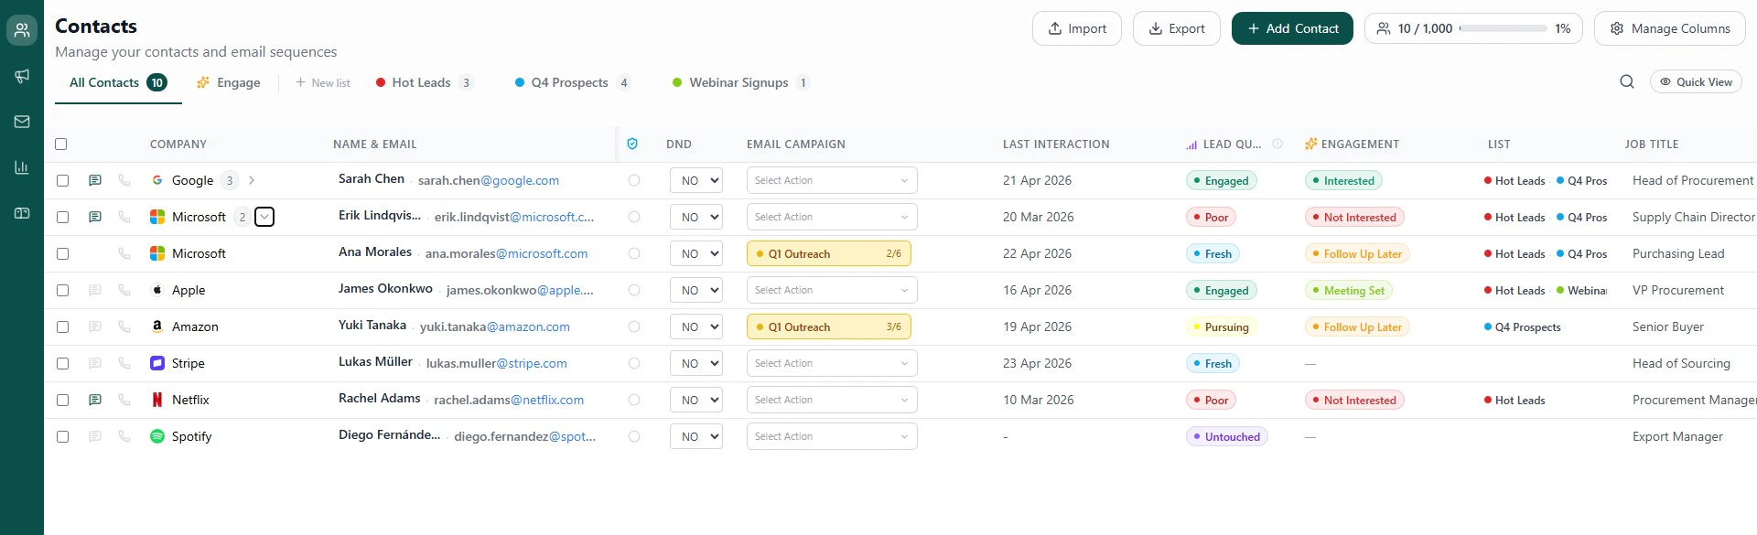Tick the select-all contacts checkbox
Screen dimensions: 1757x535
point(61,144)
